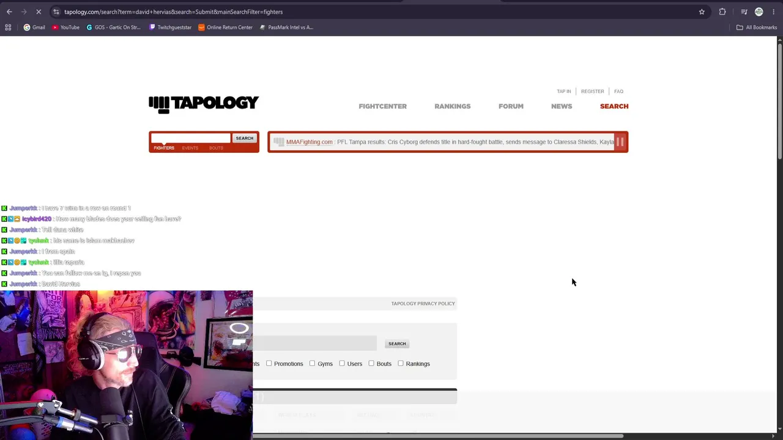Click SEARCH button in red header box
Viewport: 783px width, 440px height.
[245, 138]
